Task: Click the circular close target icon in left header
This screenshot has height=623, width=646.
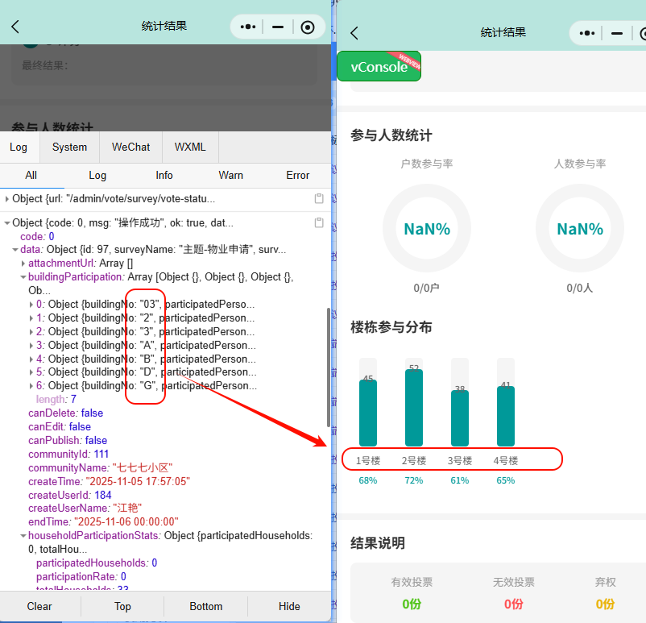Action: click(x=307, y=27)
